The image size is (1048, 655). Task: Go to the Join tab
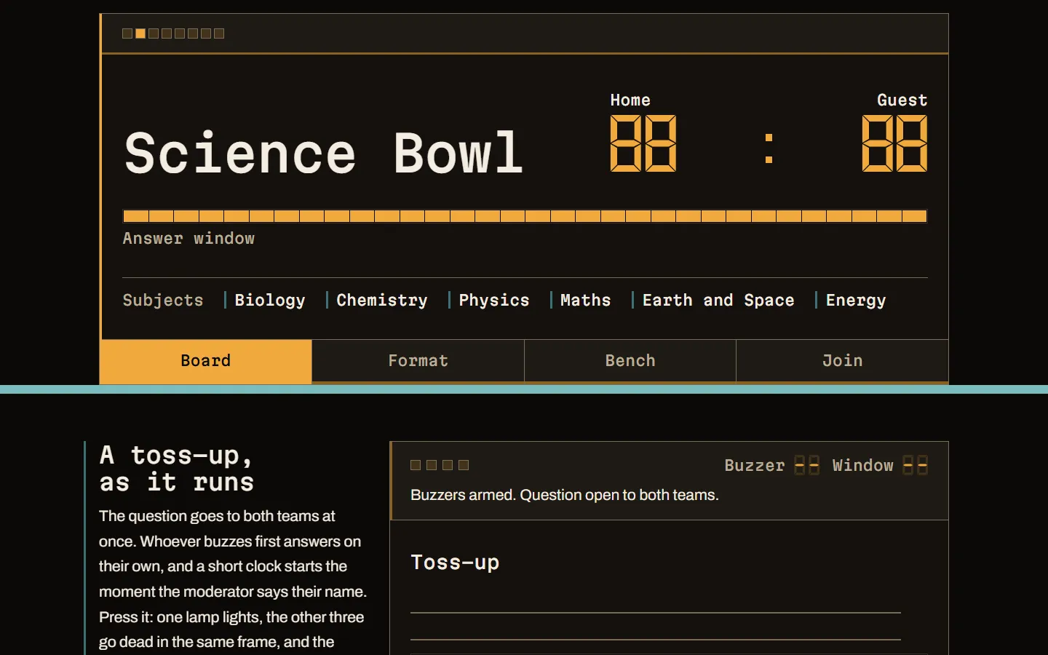click(842, 361)
